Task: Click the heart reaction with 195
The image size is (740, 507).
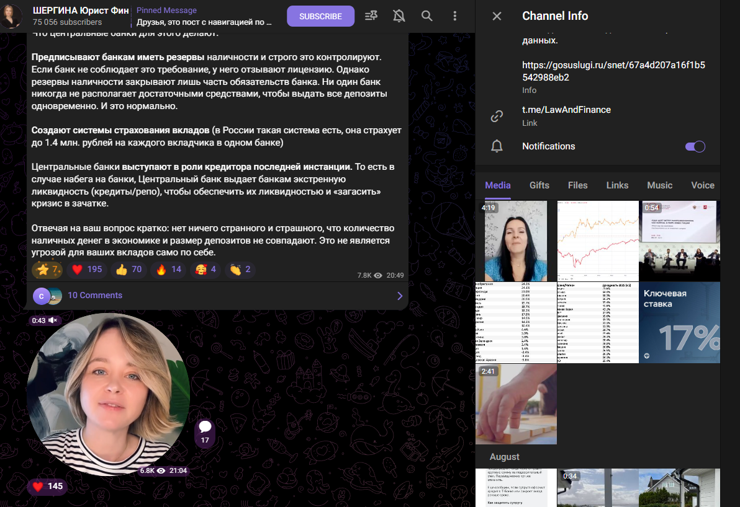Action: [88, 270]
